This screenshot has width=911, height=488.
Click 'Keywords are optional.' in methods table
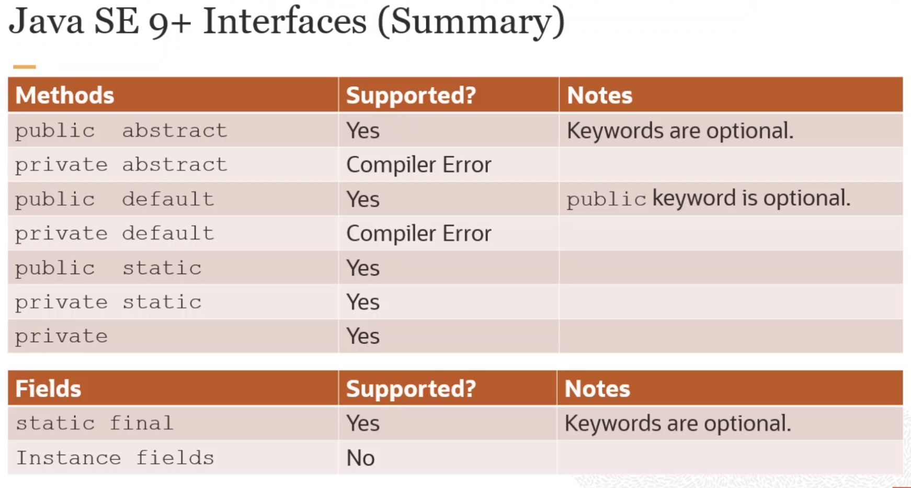680,131
